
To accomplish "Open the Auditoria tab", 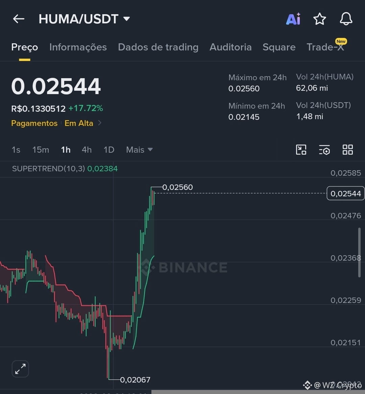I will 230,47.
